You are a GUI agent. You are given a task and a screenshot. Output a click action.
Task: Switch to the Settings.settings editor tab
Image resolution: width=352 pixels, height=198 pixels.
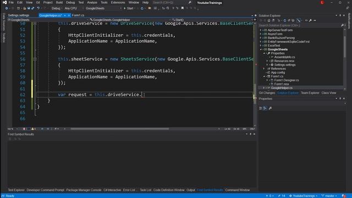pos(19,15)
